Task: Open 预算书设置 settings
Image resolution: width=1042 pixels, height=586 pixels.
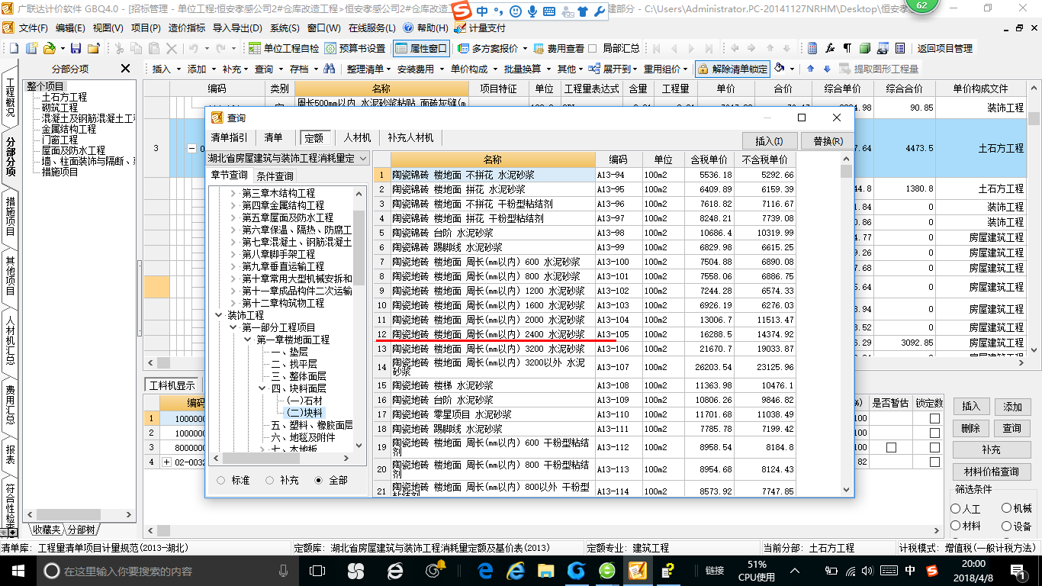Action: point(355,48)
